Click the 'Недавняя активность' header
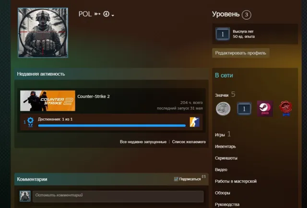Image resolution: width=307 pixels, height=208 pixels. [x=41, y=74]
